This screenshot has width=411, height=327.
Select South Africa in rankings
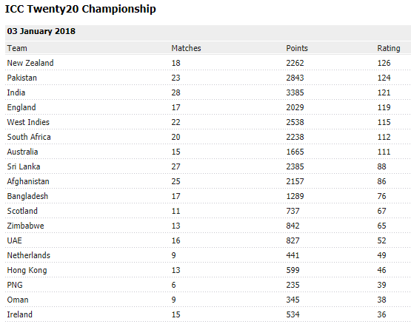(29, 137)
